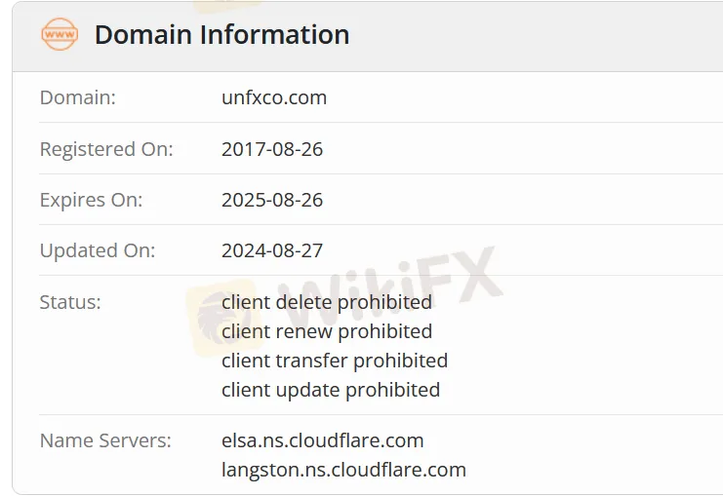723x496 pixels.
Task: Click the Status label
Action: (69, 302)
